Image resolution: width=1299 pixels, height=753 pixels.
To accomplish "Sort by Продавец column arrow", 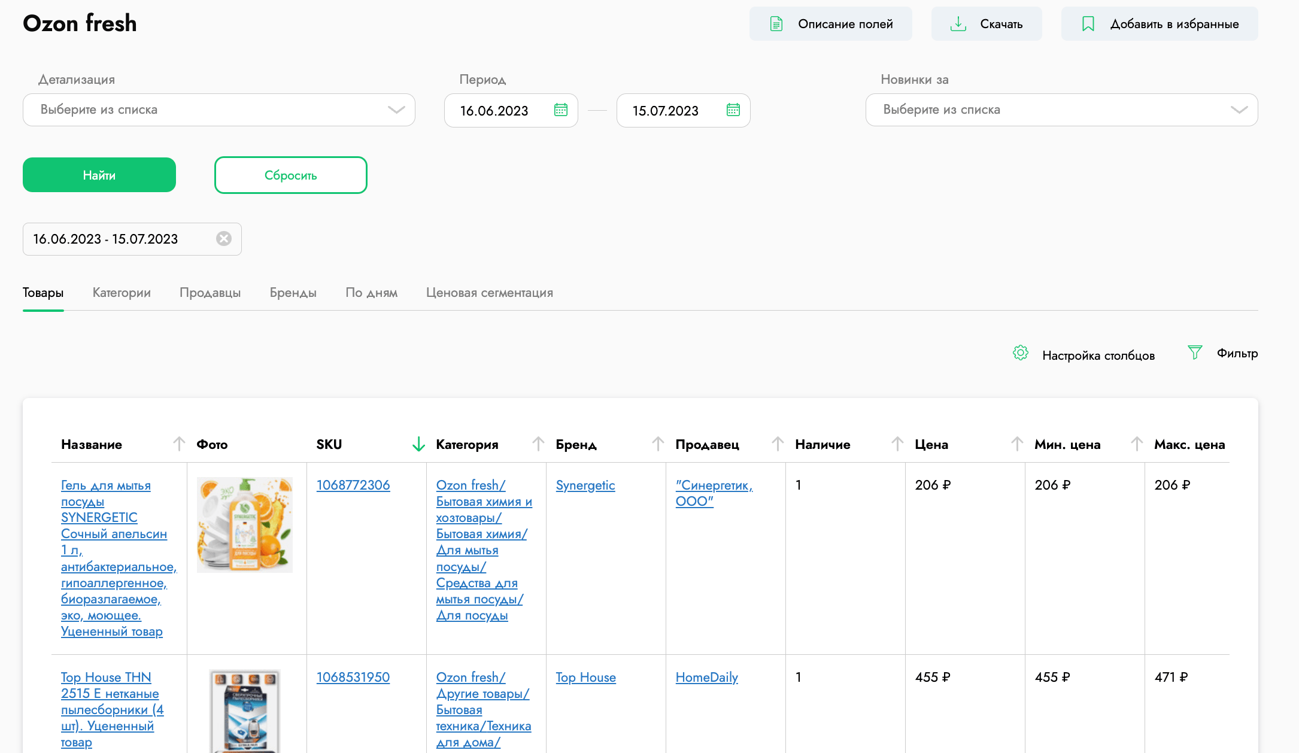I will [x=778, y=444].
